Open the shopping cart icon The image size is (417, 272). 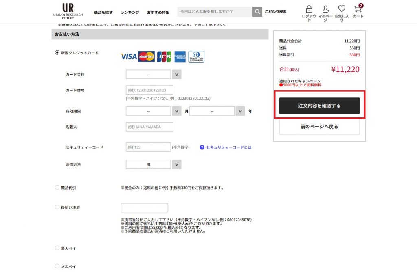click(358, 9)
